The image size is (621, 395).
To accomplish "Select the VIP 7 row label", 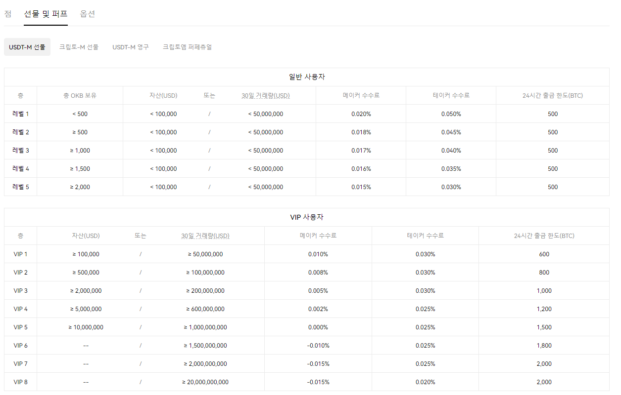I will (21, 364).
